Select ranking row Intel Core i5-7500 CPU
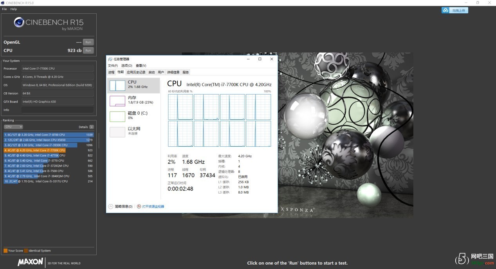The height and width of the screenshot is (269, 496). pos(49,171)
